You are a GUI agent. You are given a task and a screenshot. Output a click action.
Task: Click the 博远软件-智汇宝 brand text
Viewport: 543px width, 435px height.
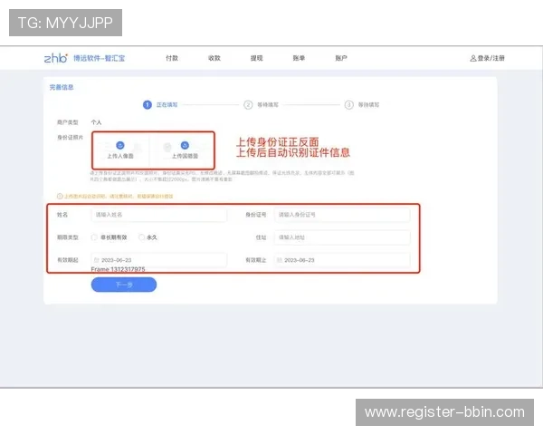(x=99, y=58)
